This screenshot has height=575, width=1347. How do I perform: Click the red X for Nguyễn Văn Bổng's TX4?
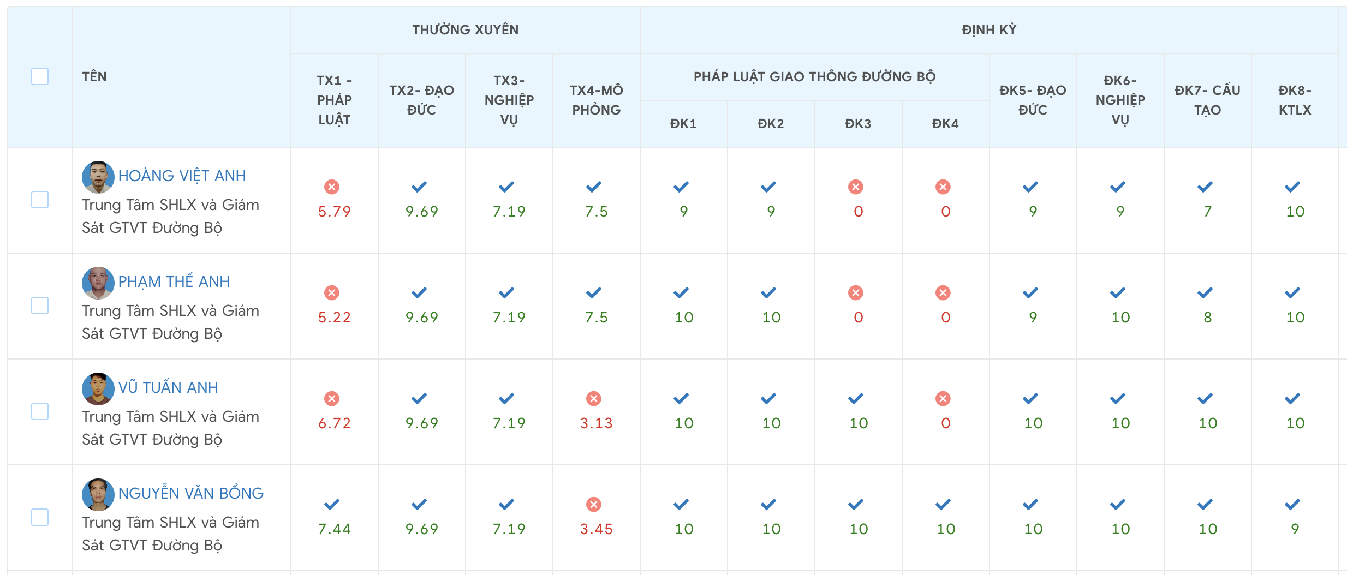[594, 505]
